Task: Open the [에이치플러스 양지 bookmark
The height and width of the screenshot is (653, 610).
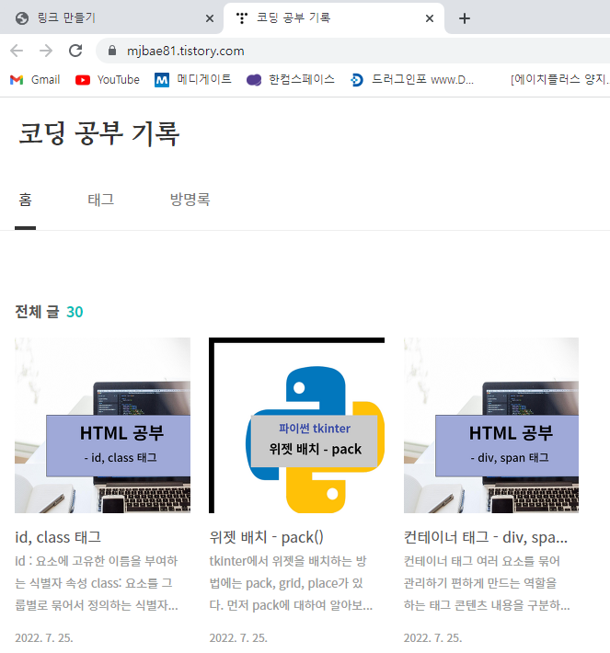Action: 559,79
